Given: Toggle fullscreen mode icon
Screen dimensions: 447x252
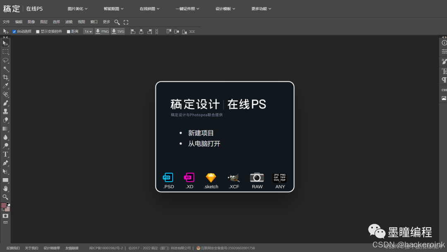Looking at the screenshot, I should tap(126, 22).
